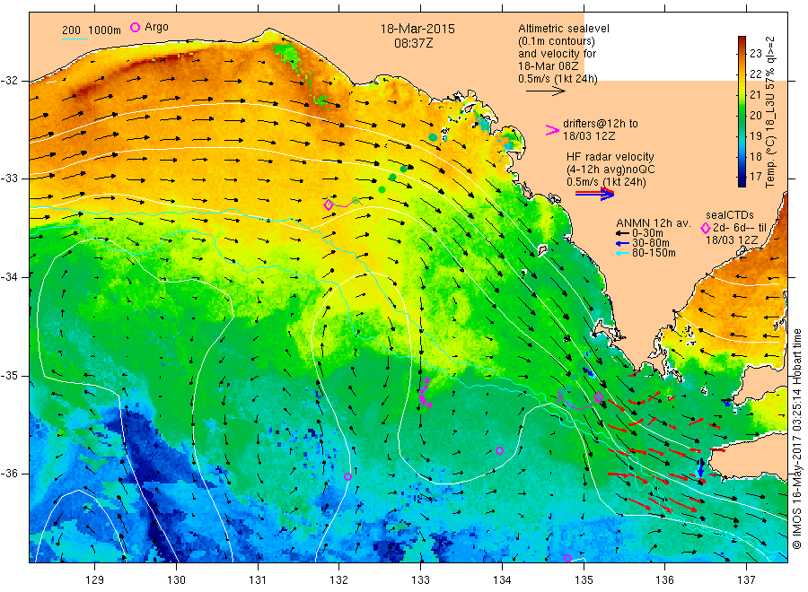The width and height of the screenshot is (808, 592).
Task: Click the magenta sealCTDs diamond in legend
Action: click(706, 228)
